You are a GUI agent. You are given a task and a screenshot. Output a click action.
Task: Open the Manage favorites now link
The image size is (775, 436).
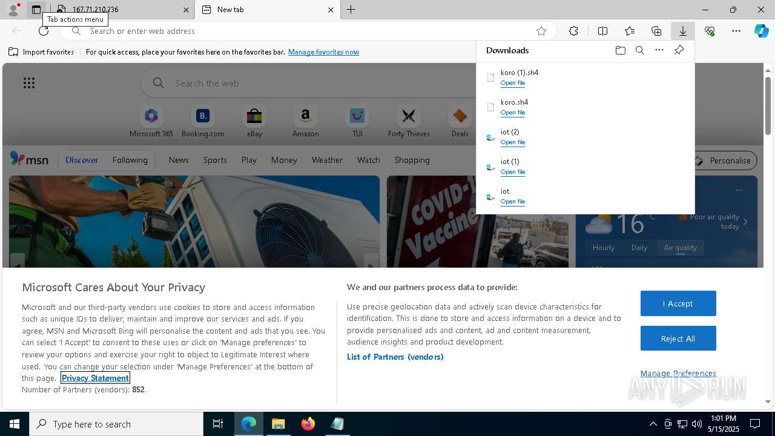pos(323,52)
